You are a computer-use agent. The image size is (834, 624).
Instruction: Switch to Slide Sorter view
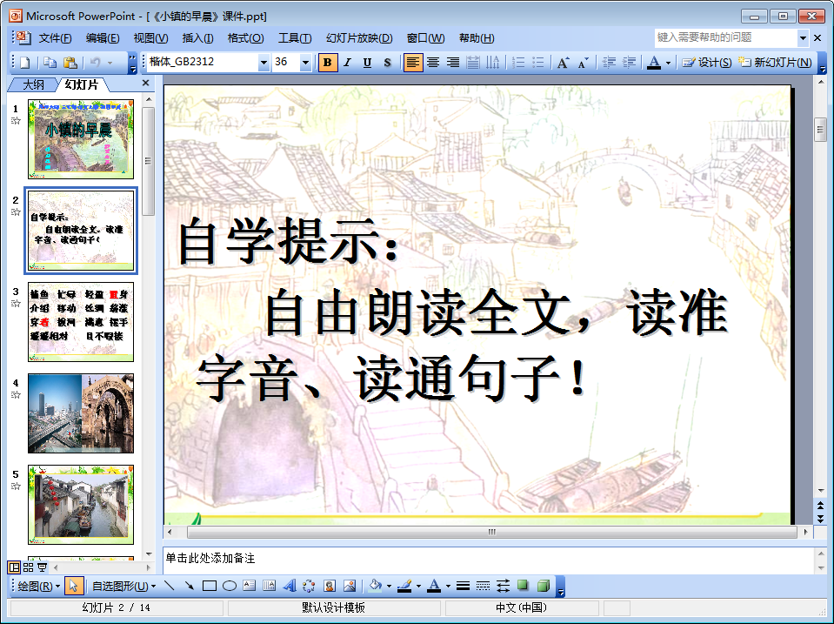(28, 567)
